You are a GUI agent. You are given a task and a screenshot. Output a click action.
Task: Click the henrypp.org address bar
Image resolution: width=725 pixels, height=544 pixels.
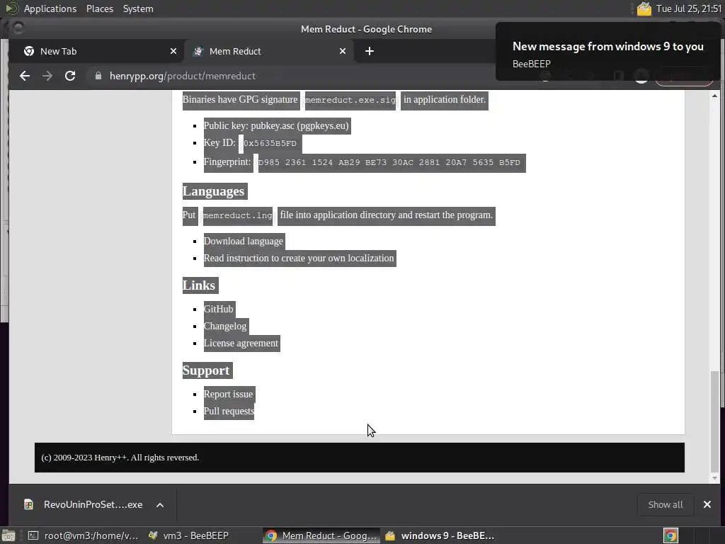pyautogui.click(x=296, y=76)
